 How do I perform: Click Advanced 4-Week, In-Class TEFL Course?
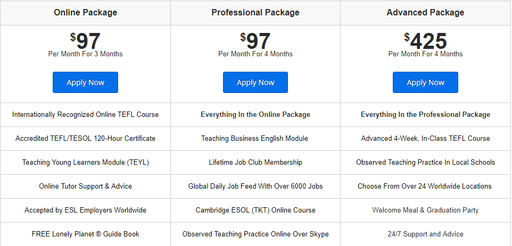point(425,139)
